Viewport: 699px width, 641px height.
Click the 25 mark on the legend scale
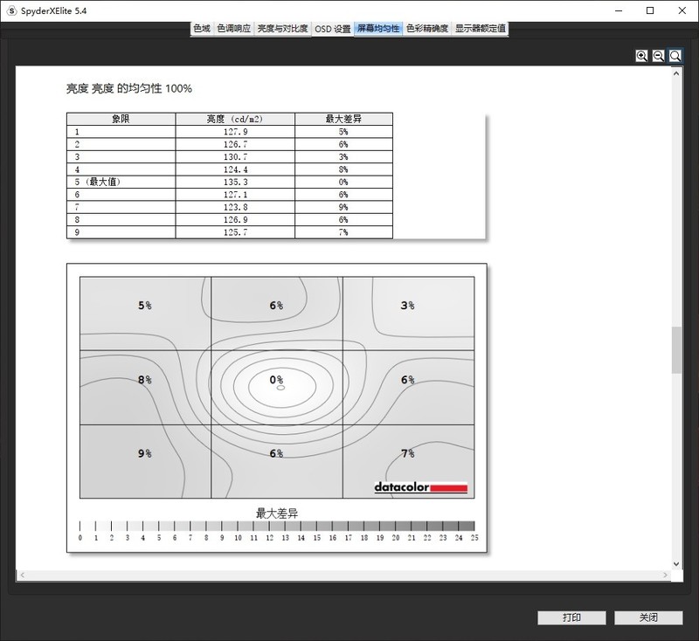click(474, 538)
